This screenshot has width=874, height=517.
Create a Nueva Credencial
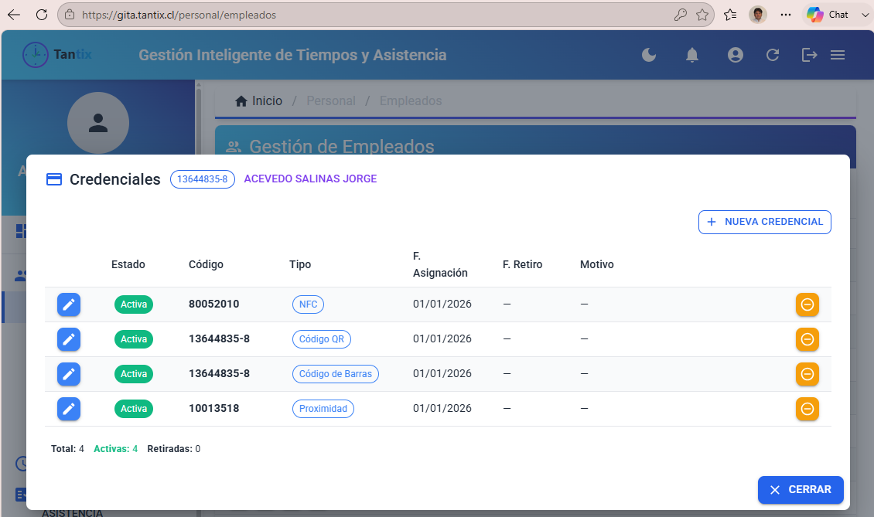(765, 222)
